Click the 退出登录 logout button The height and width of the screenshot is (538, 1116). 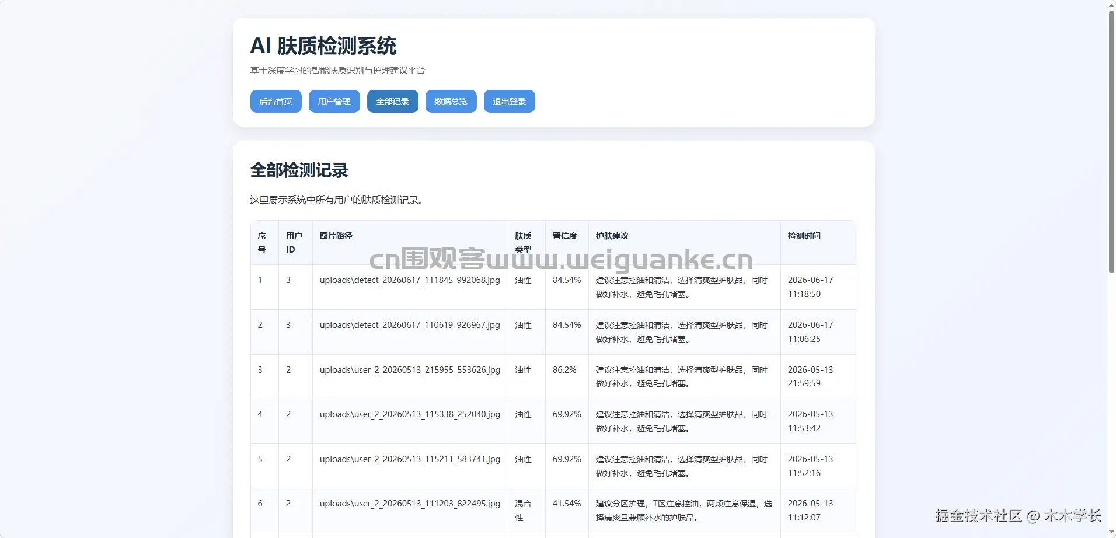click(509, 102)
